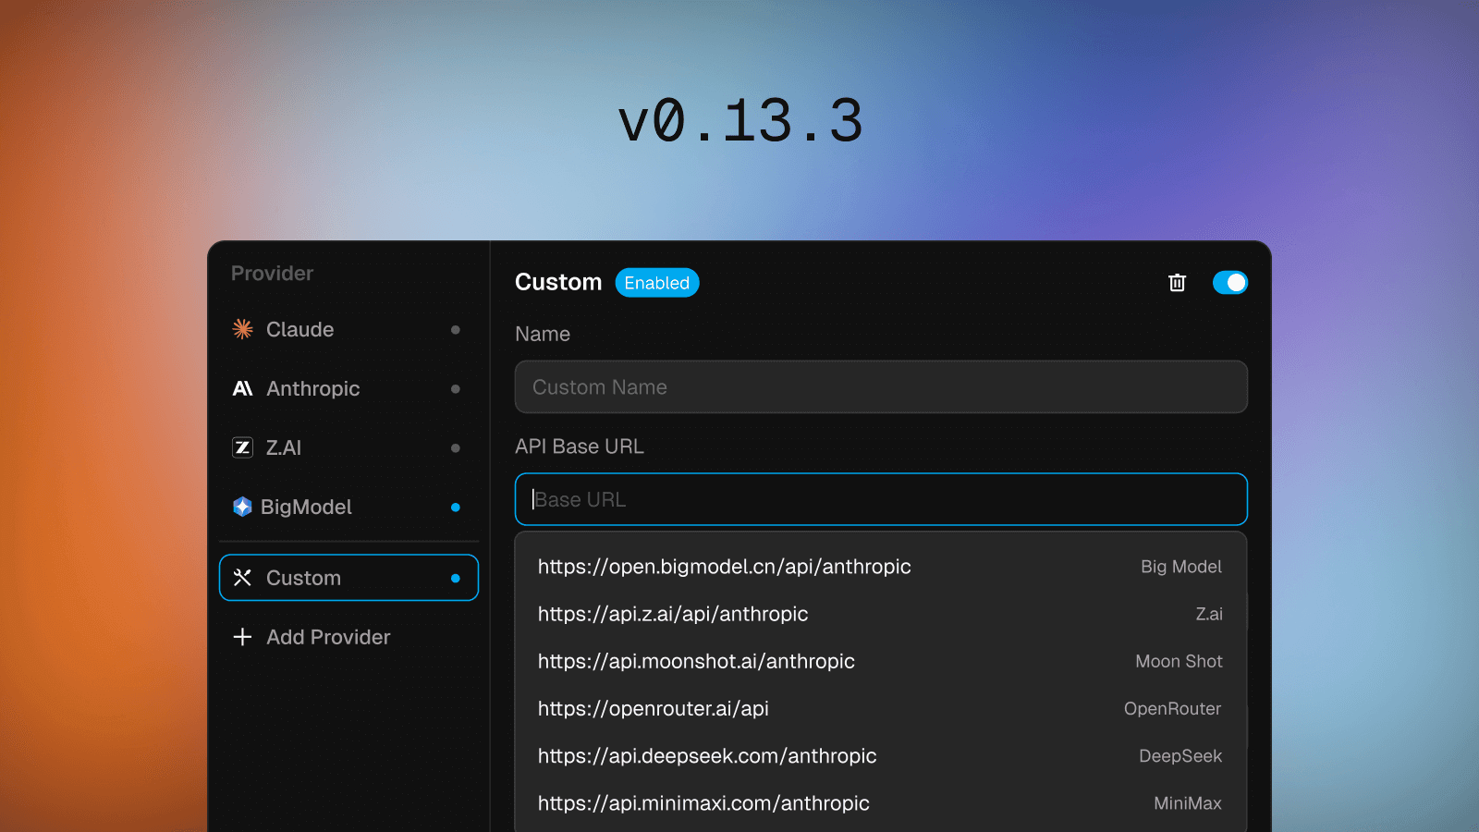1479x832 pixels.
Task: Pick the api.moonshot.ai URL suggestion
Action: pyautogui.click(x=696, y=661)
